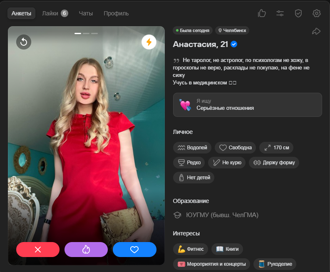Click the Челябинск location tag
The height and width of the screenshot is (272, 330).
point(232,31)
